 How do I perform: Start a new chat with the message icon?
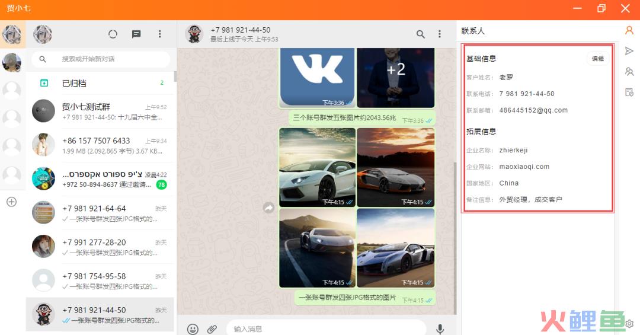136,34
